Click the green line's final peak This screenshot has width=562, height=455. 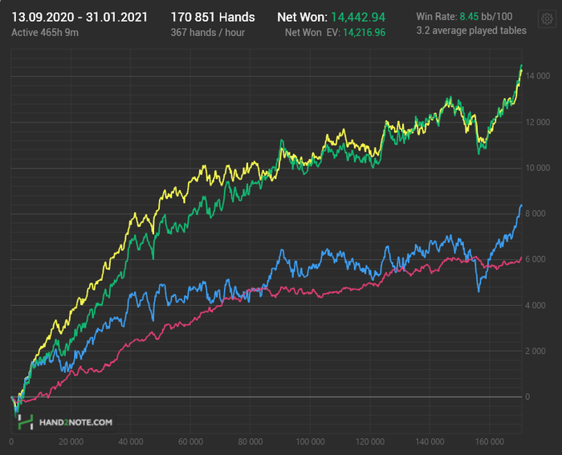click(x=522, y=65)
